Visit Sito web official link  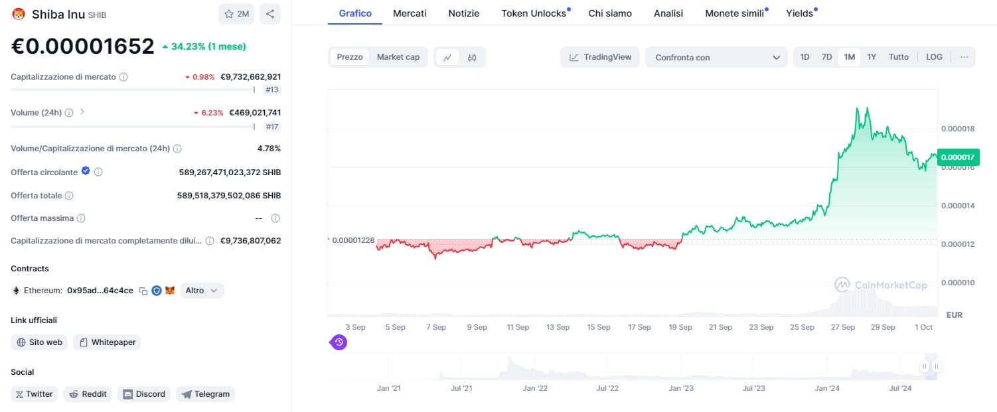pyautogui.click(x=39, y=342)
